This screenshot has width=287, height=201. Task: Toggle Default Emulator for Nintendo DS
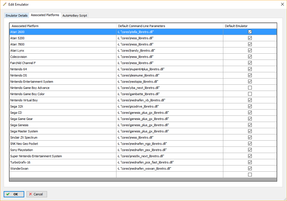(250, 75)
